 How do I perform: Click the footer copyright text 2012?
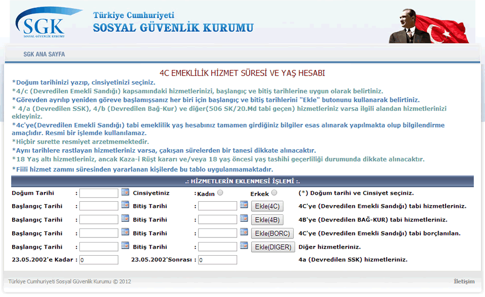click(70, 281)
